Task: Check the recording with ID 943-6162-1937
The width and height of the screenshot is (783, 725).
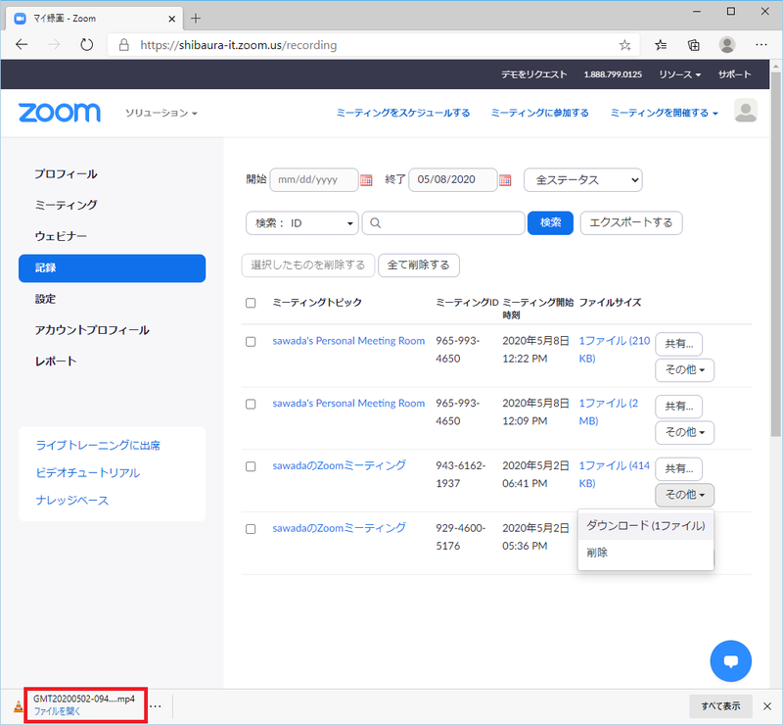Action: 251,466
